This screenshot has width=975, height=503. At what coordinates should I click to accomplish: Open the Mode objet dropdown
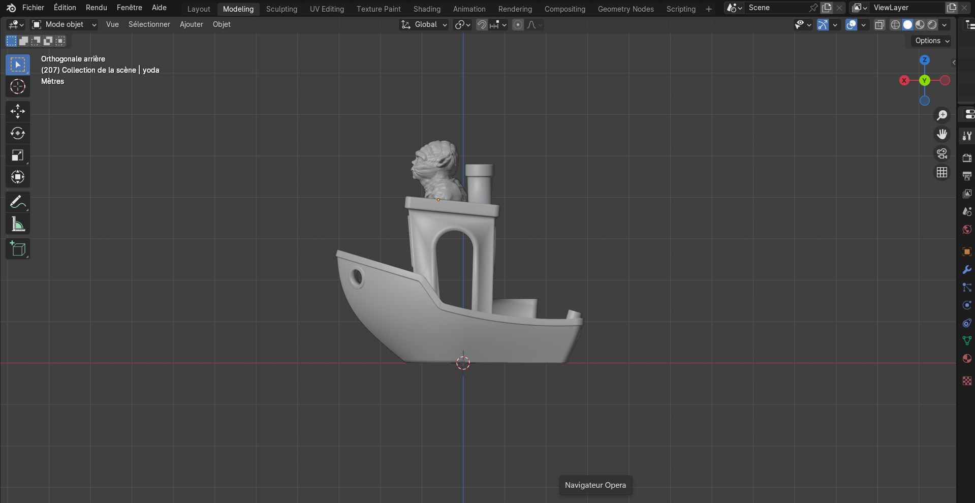click(63, 24)
